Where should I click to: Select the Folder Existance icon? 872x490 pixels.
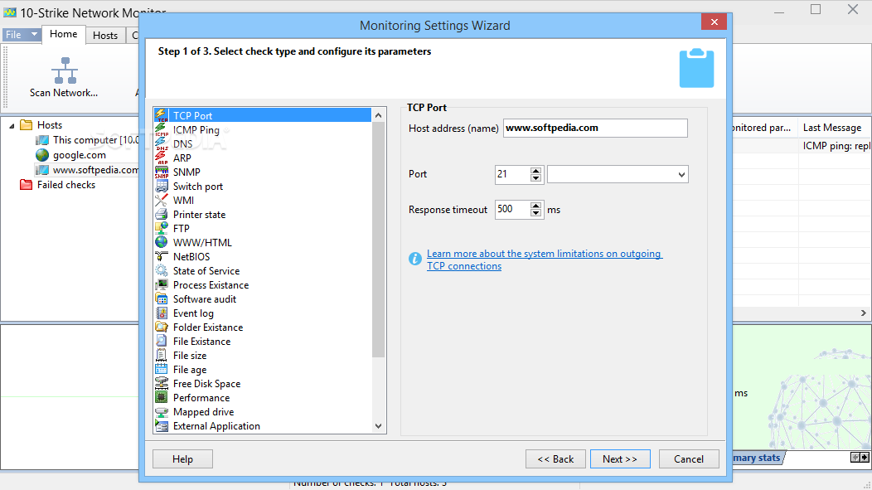point(162,327)
